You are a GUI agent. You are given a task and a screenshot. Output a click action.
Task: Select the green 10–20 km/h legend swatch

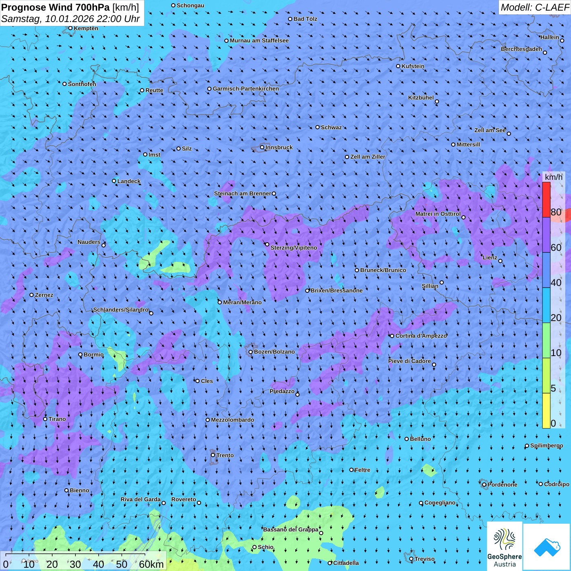click(546, 341)
